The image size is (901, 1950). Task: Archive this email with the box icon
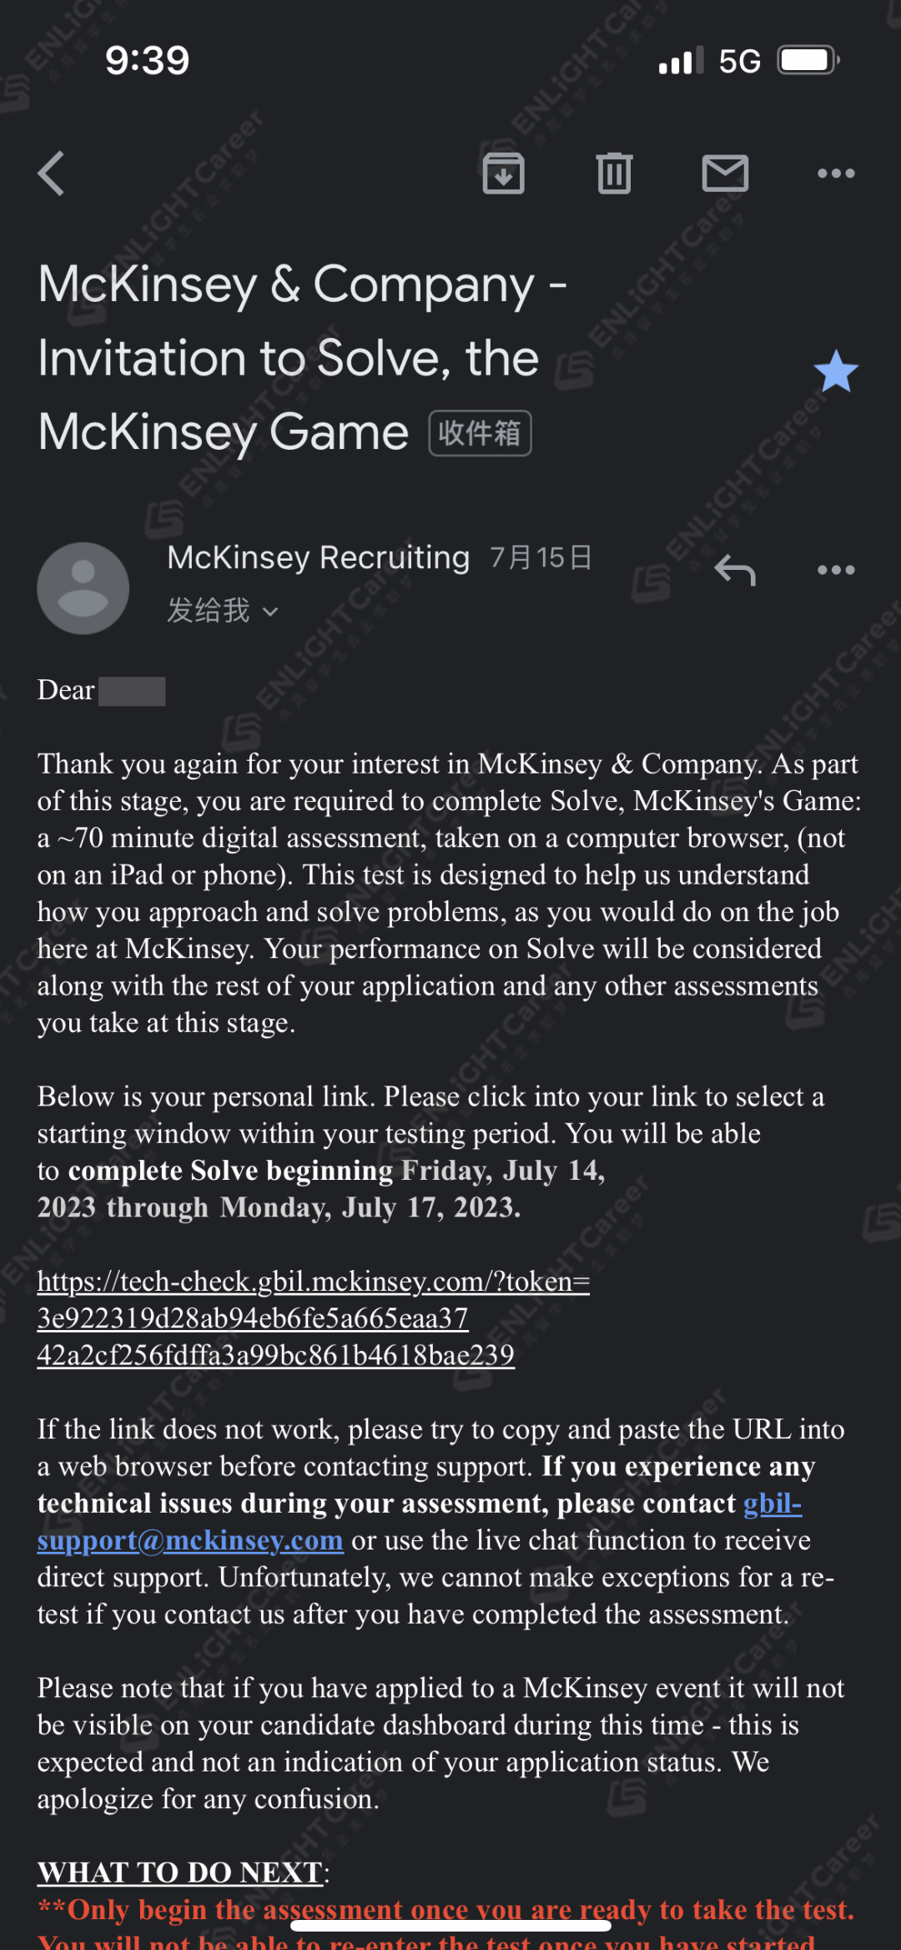[504, 174]
